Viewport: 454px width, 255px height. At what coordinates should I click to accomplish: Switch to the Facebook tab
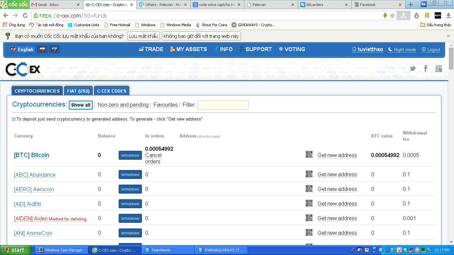coord(378,5)
